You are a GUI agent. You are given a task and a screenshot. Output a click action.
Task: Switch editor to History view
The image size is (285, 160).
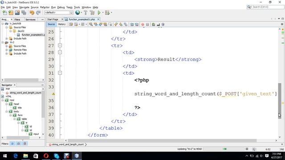click(61, 24)
